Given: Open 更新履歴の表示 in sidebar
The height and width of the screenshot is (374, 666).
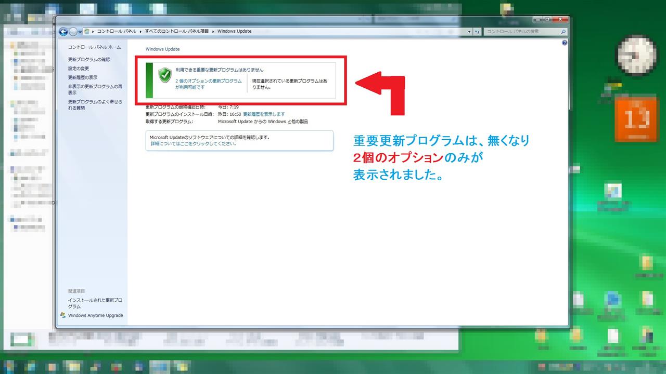Looking at the screenshot, I should click(x=83, y=77).
